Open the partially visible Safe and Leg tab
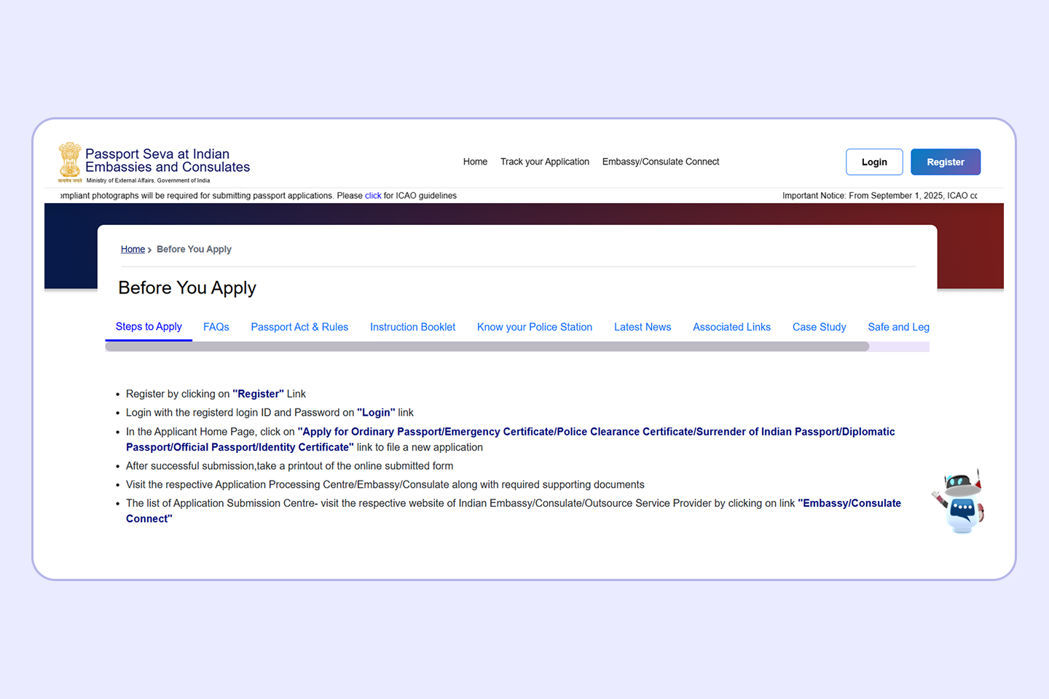The width and height of the screenshot is (1049, 699). [898, 327]
